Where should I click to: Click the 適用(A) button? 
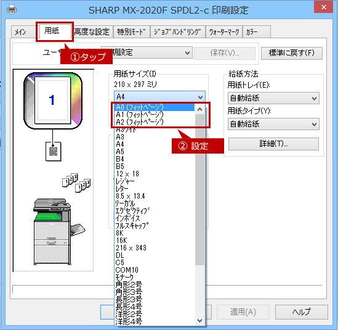click(x=243, y=312)
